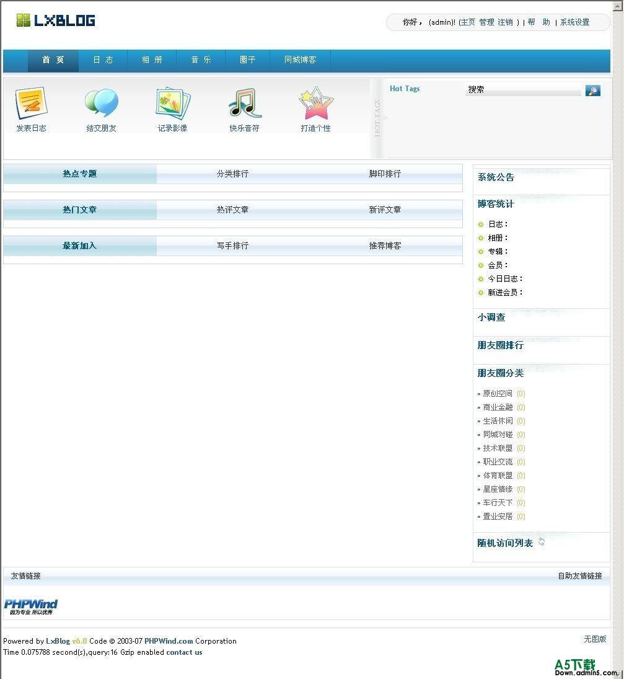This screenshot has height=679, width=624.
Task: Click the 管理 link in header
Action: [486, 22]
